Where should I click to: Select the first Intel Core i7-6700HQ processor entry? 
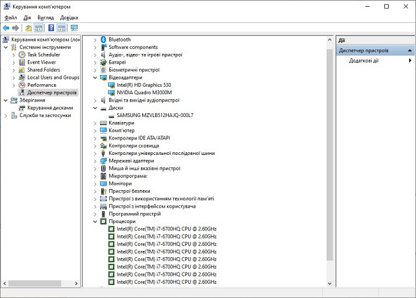(166, 229)
